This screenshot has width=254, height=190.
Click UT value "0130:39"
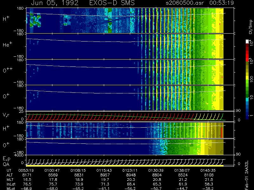click(x=156, y=170)
